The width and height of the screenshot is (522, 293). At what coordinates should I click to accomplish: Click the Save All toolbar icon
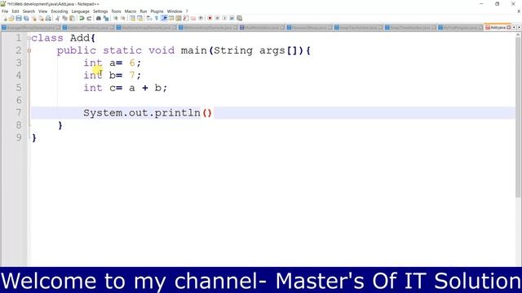pyautogui.click(x=26, y=18)
